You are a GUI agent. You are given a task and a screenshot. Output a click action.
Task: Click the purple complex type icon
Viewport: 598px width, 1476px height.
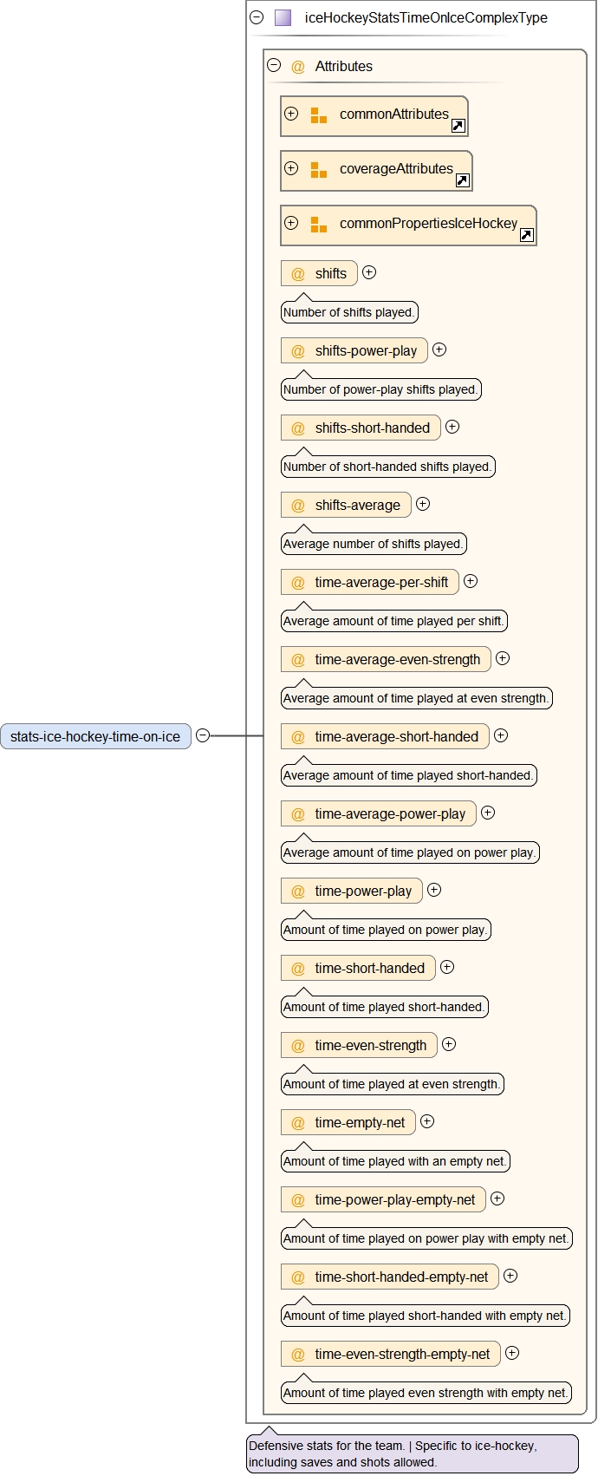tap(283, 17)
